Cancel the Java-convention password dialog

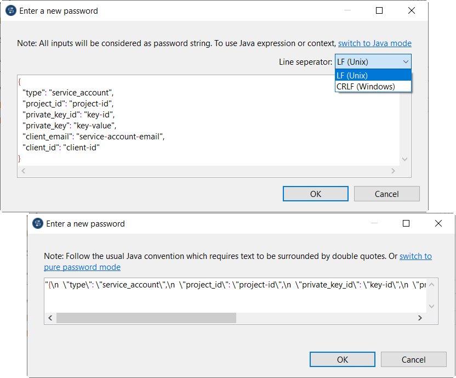pyautogui.click(x=414, y=359)
